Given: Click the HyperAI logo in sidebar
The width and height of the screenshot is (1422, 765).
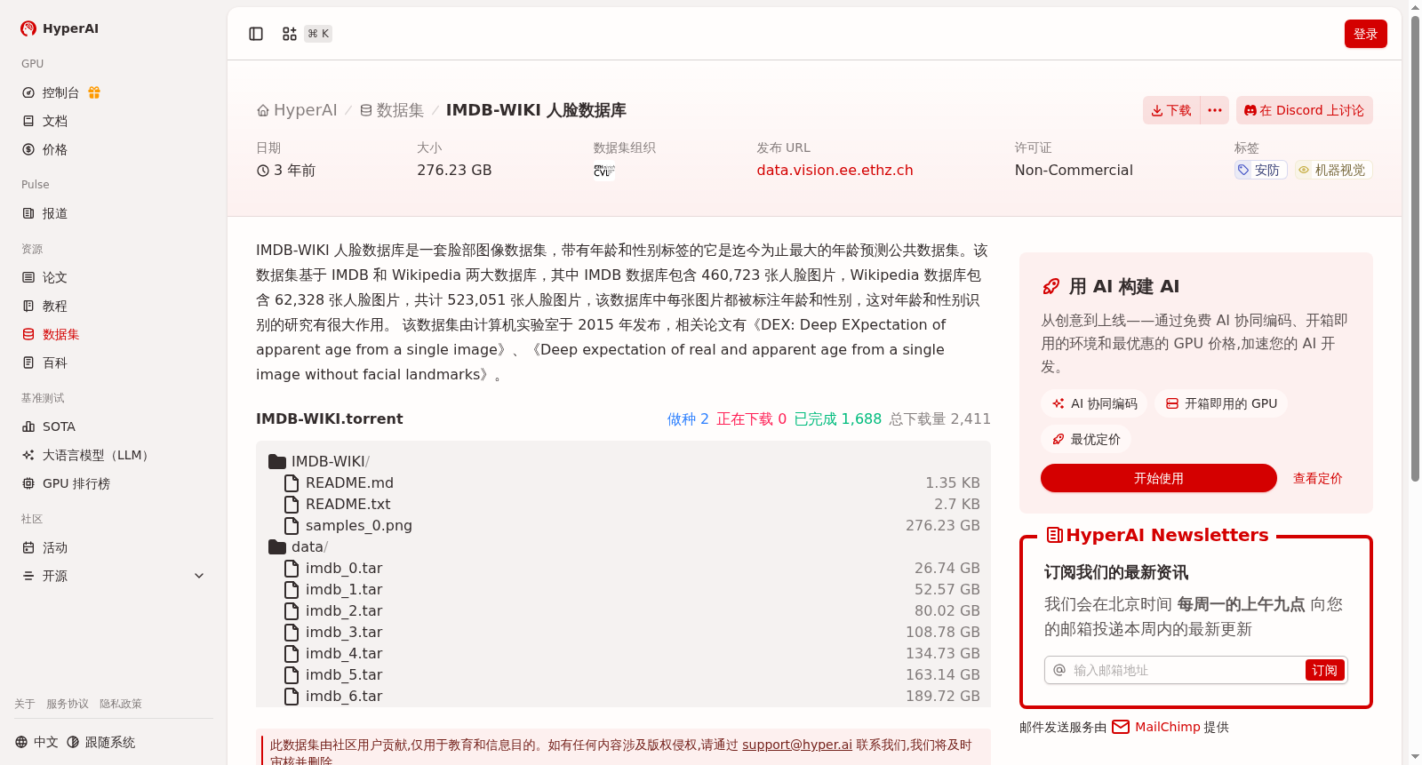Looking at the screenshot, I should [x=60, y=28].
